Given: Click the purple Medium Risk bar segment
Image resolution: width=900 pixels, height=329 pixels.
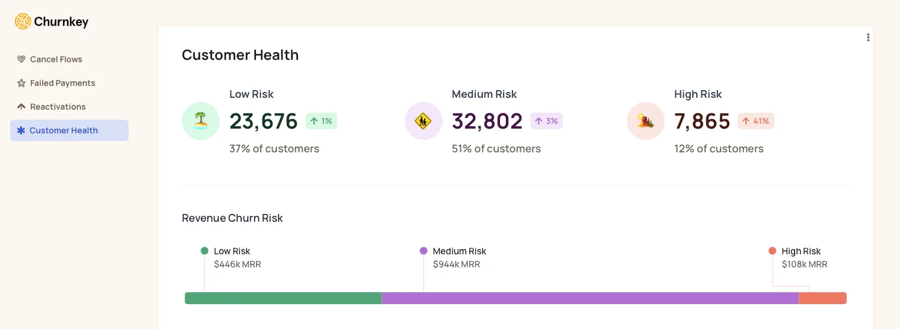Looking at the screenshot, I should click(590, 298).
